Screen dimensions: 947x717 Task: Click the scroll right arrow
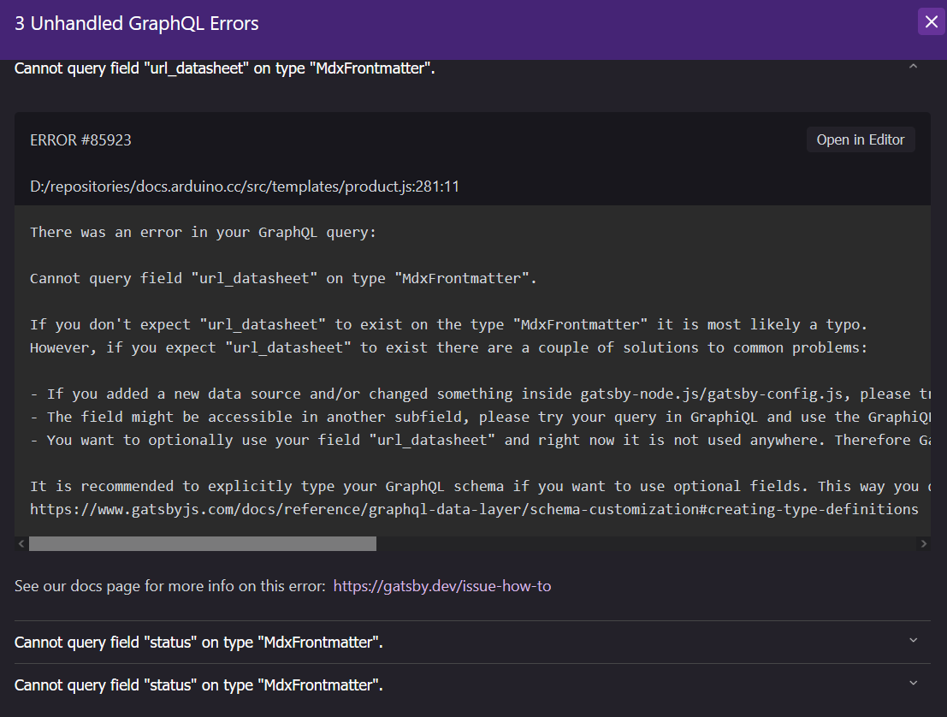point(923,543)
